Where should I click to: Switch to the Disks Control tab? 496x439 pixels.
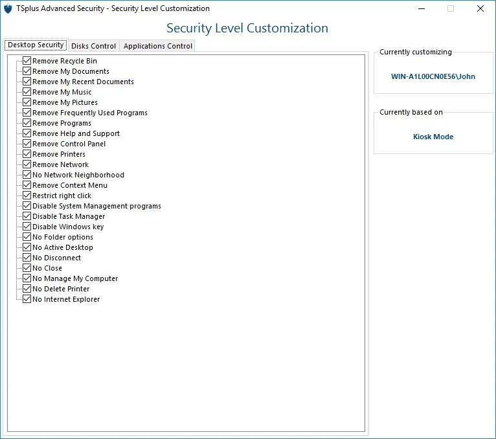[94, 46]
